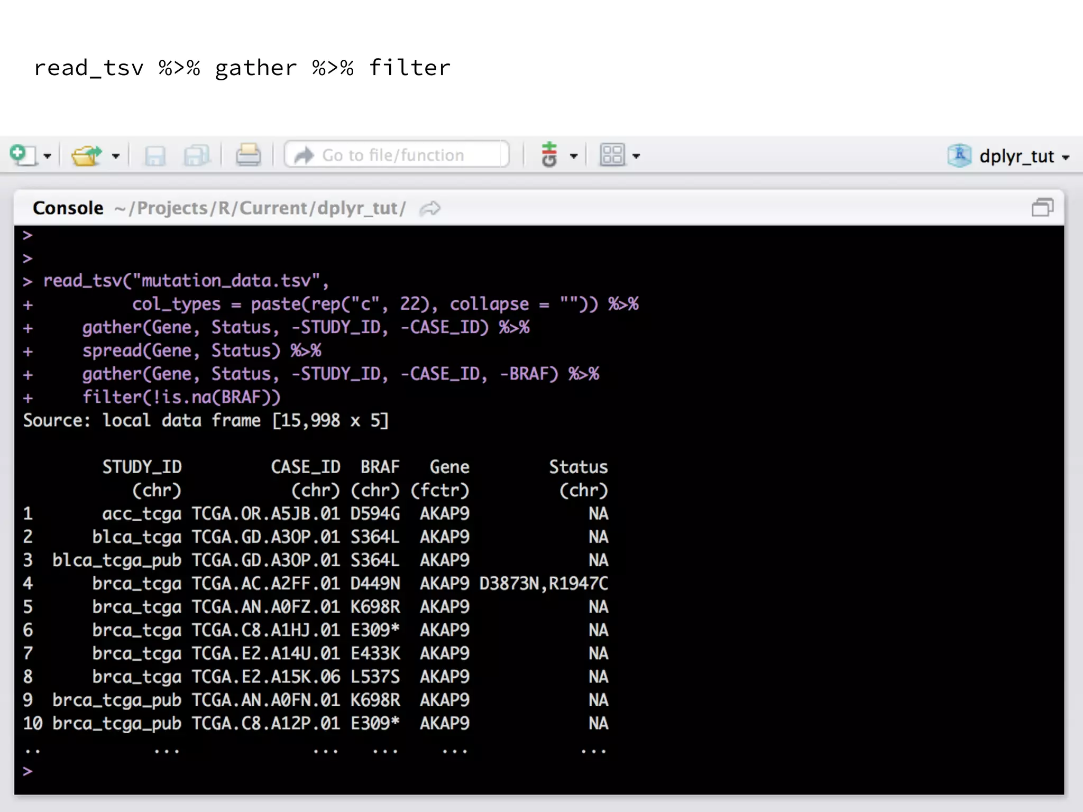Click the Print icon
Image resolution: width=1083 pixels, height=812 pixels.
pos(248,155)
